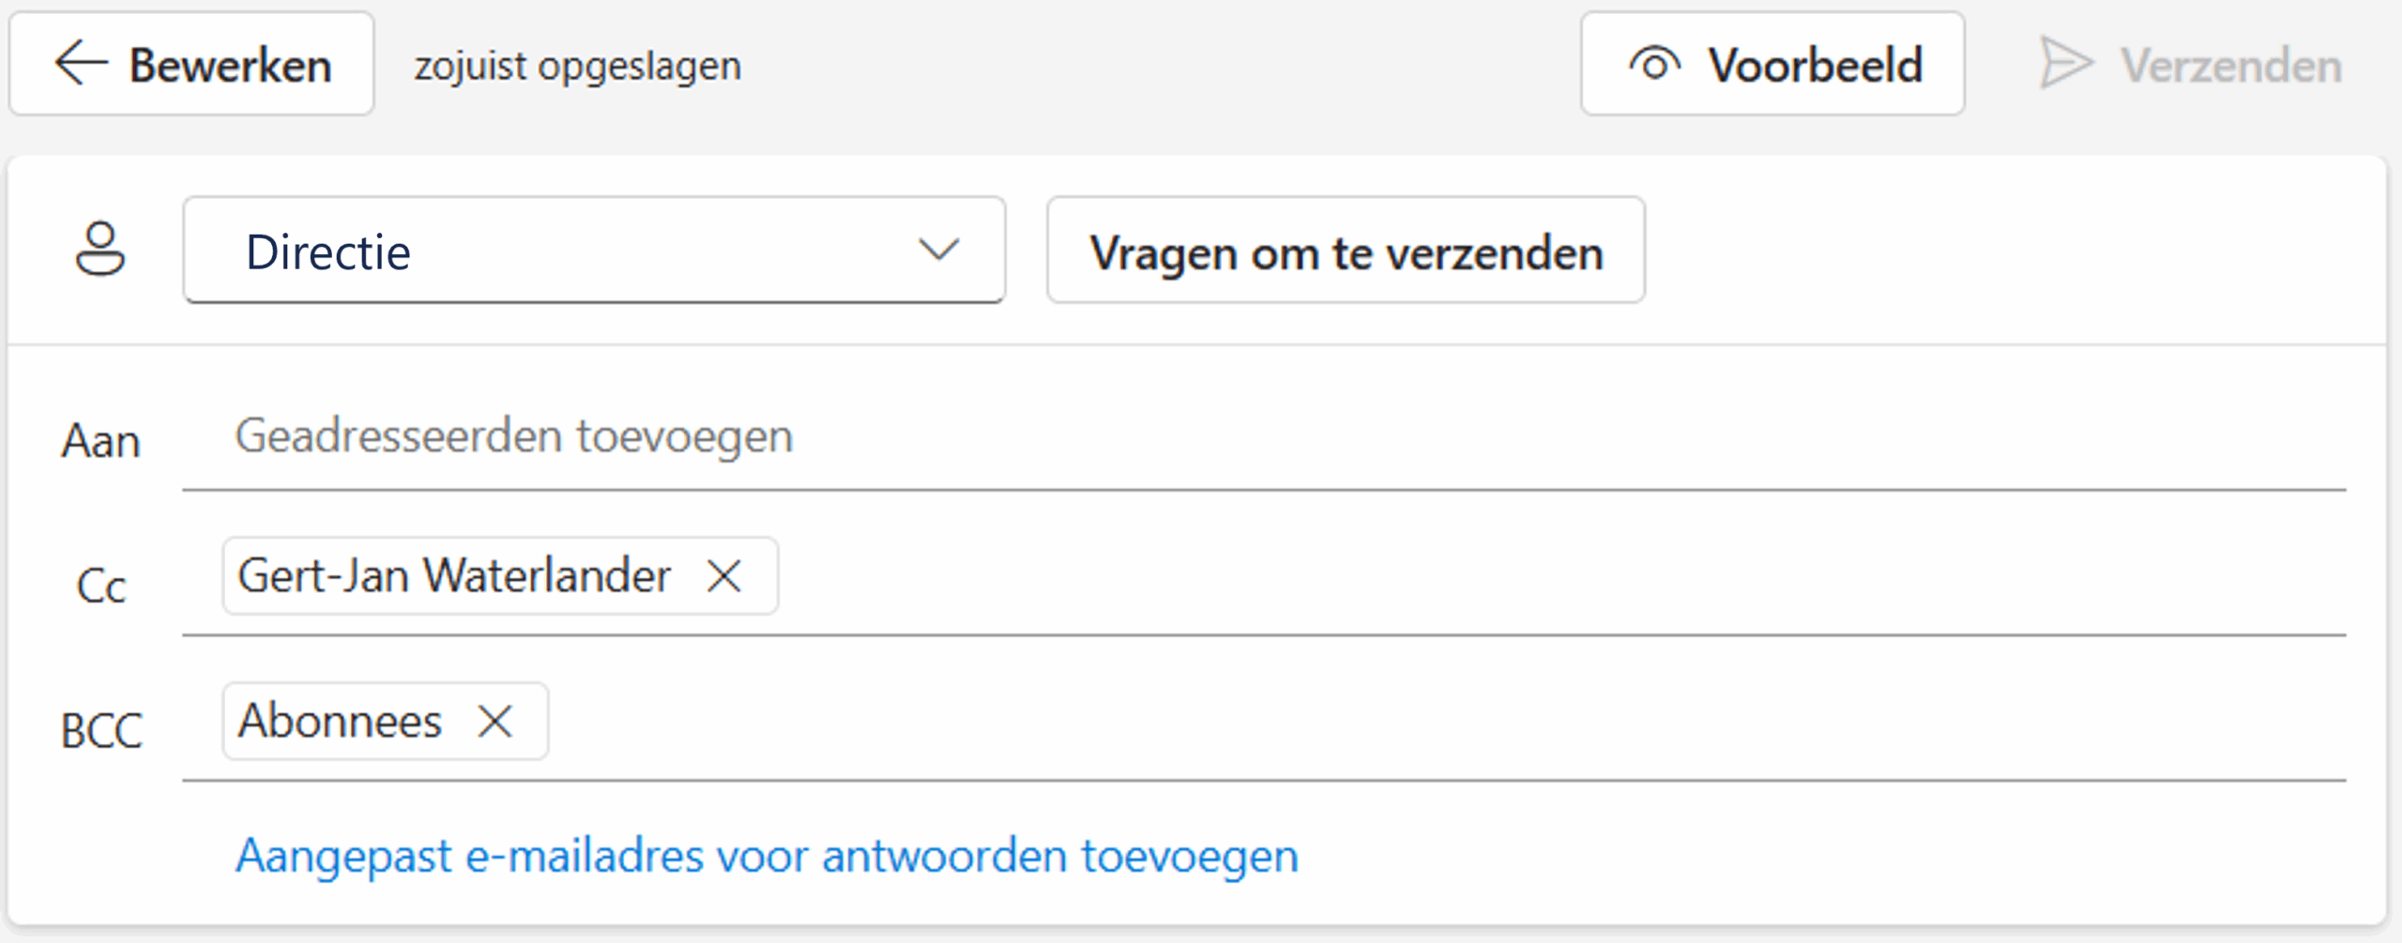Click the zojuist opgeslagen status text
The image size is (2402, 943).
tap(578, 66)
